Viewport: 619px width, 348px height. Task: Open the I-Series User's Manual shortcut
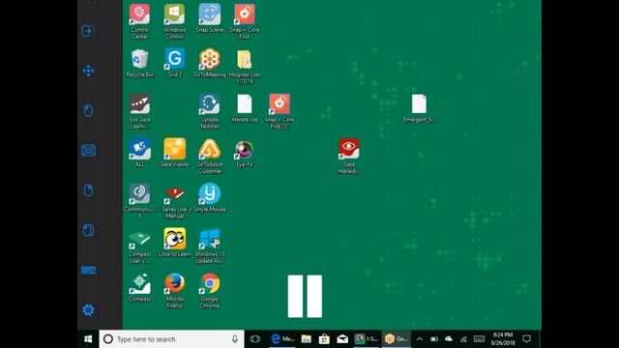(x=174, y=201)
